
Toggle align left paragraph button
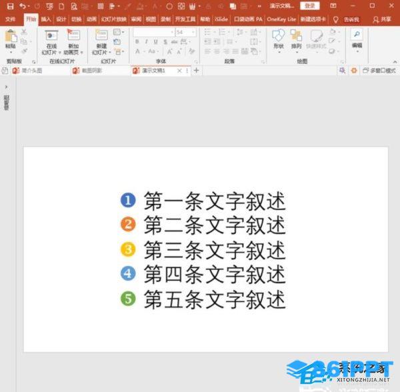(207, 51)
